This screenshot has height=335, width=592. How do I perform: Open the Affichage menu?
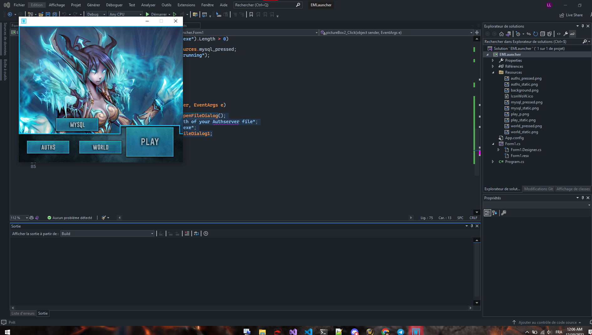[57, 5]
